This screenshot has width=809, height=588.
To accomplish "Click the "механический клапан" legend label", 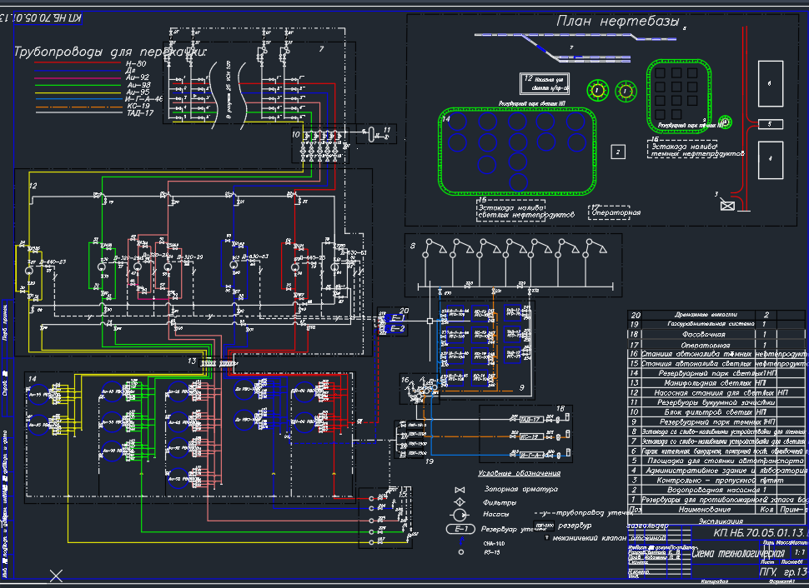I will [589, 538].
